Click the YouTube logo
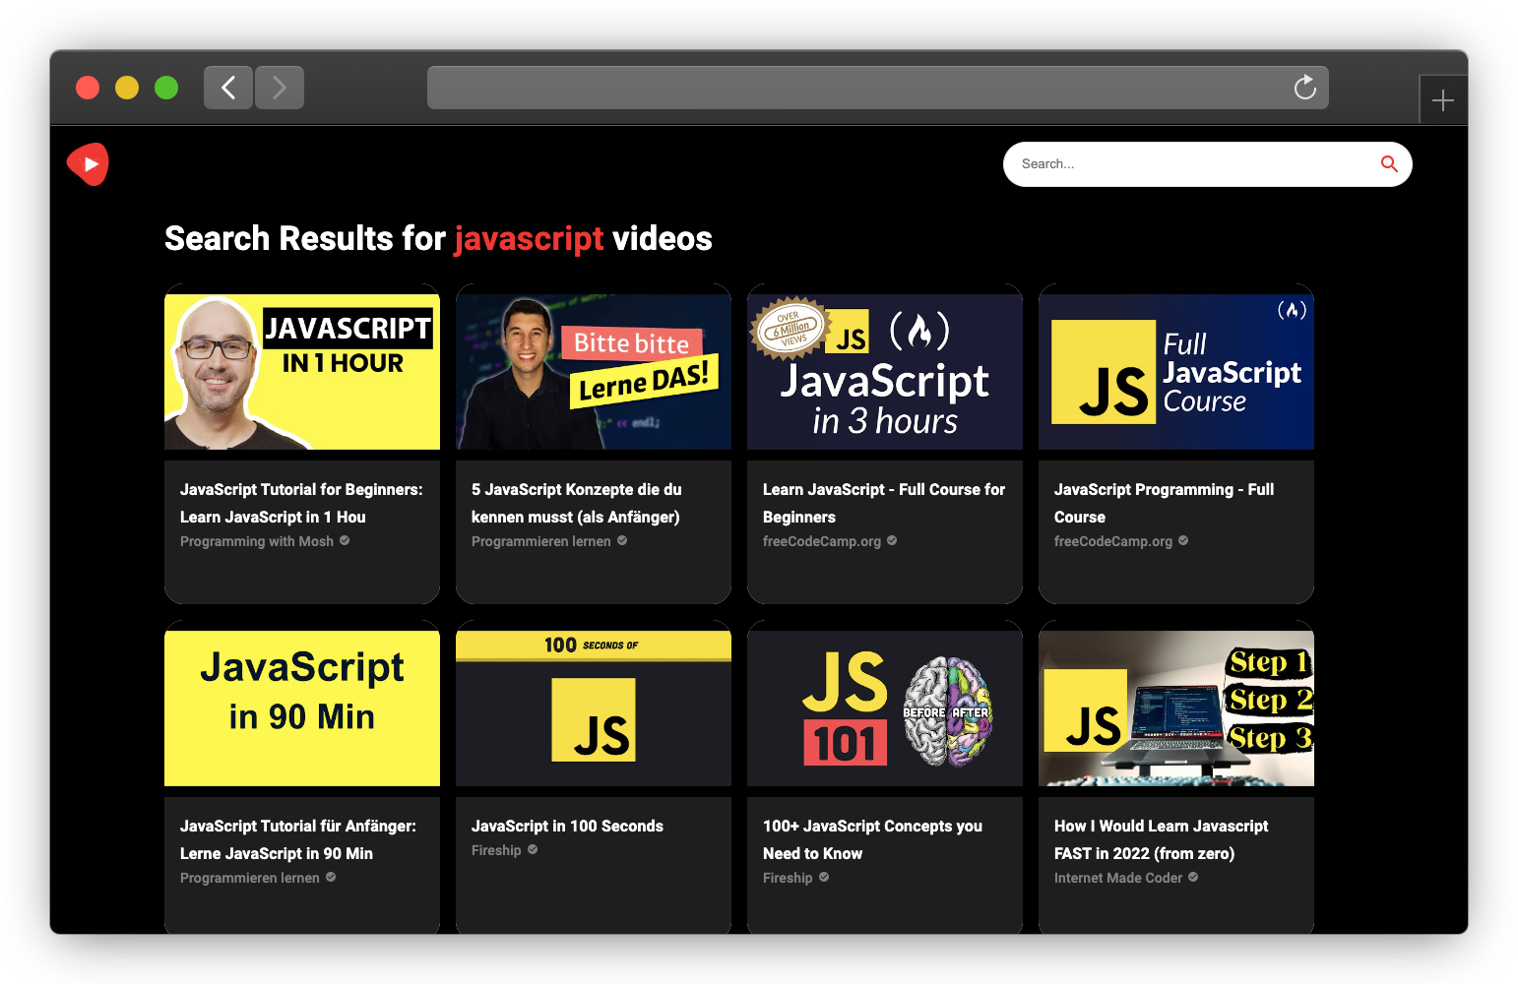1518x984 pixels. [x=88, y=164]
